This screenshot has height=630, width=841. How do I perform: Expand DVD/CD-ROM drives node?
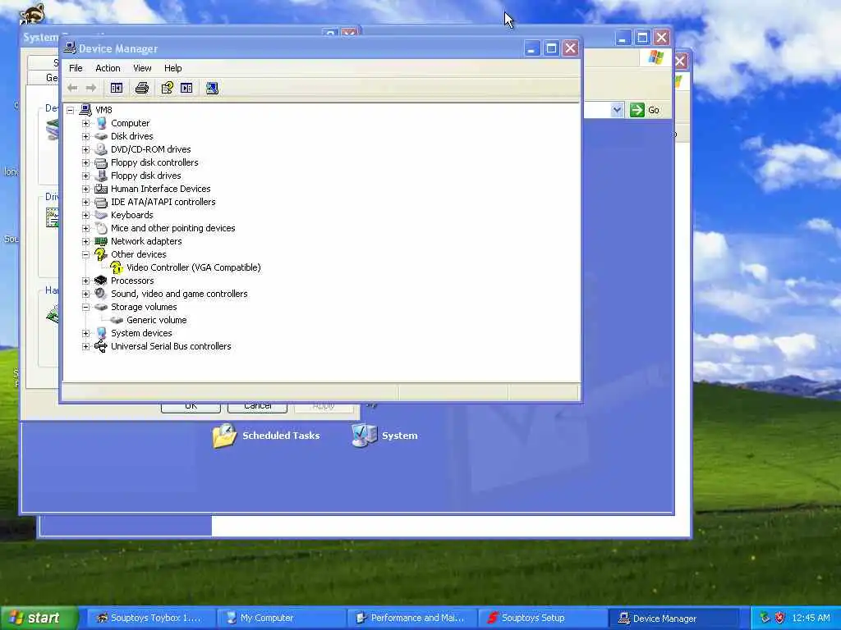[x=85, y=149]
